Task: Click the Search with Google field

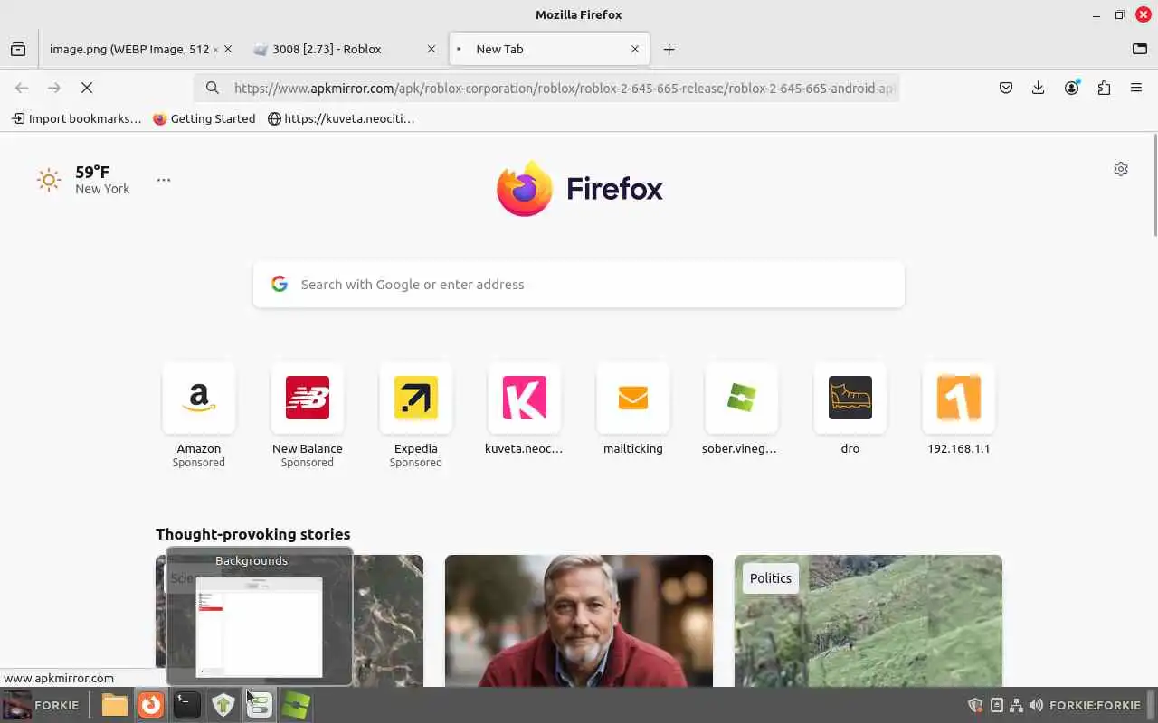Action: click(x=579, y=284)
